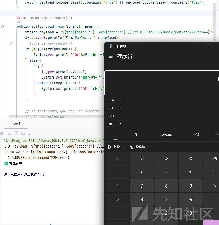Click hex digit D key

click(118, 199)
